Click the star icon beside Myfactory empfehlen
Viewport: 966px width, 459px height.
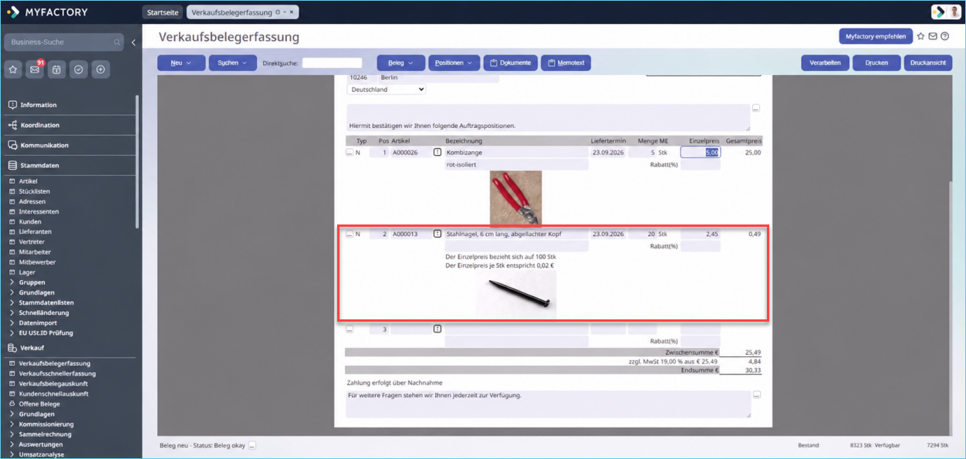coord(920,36)
